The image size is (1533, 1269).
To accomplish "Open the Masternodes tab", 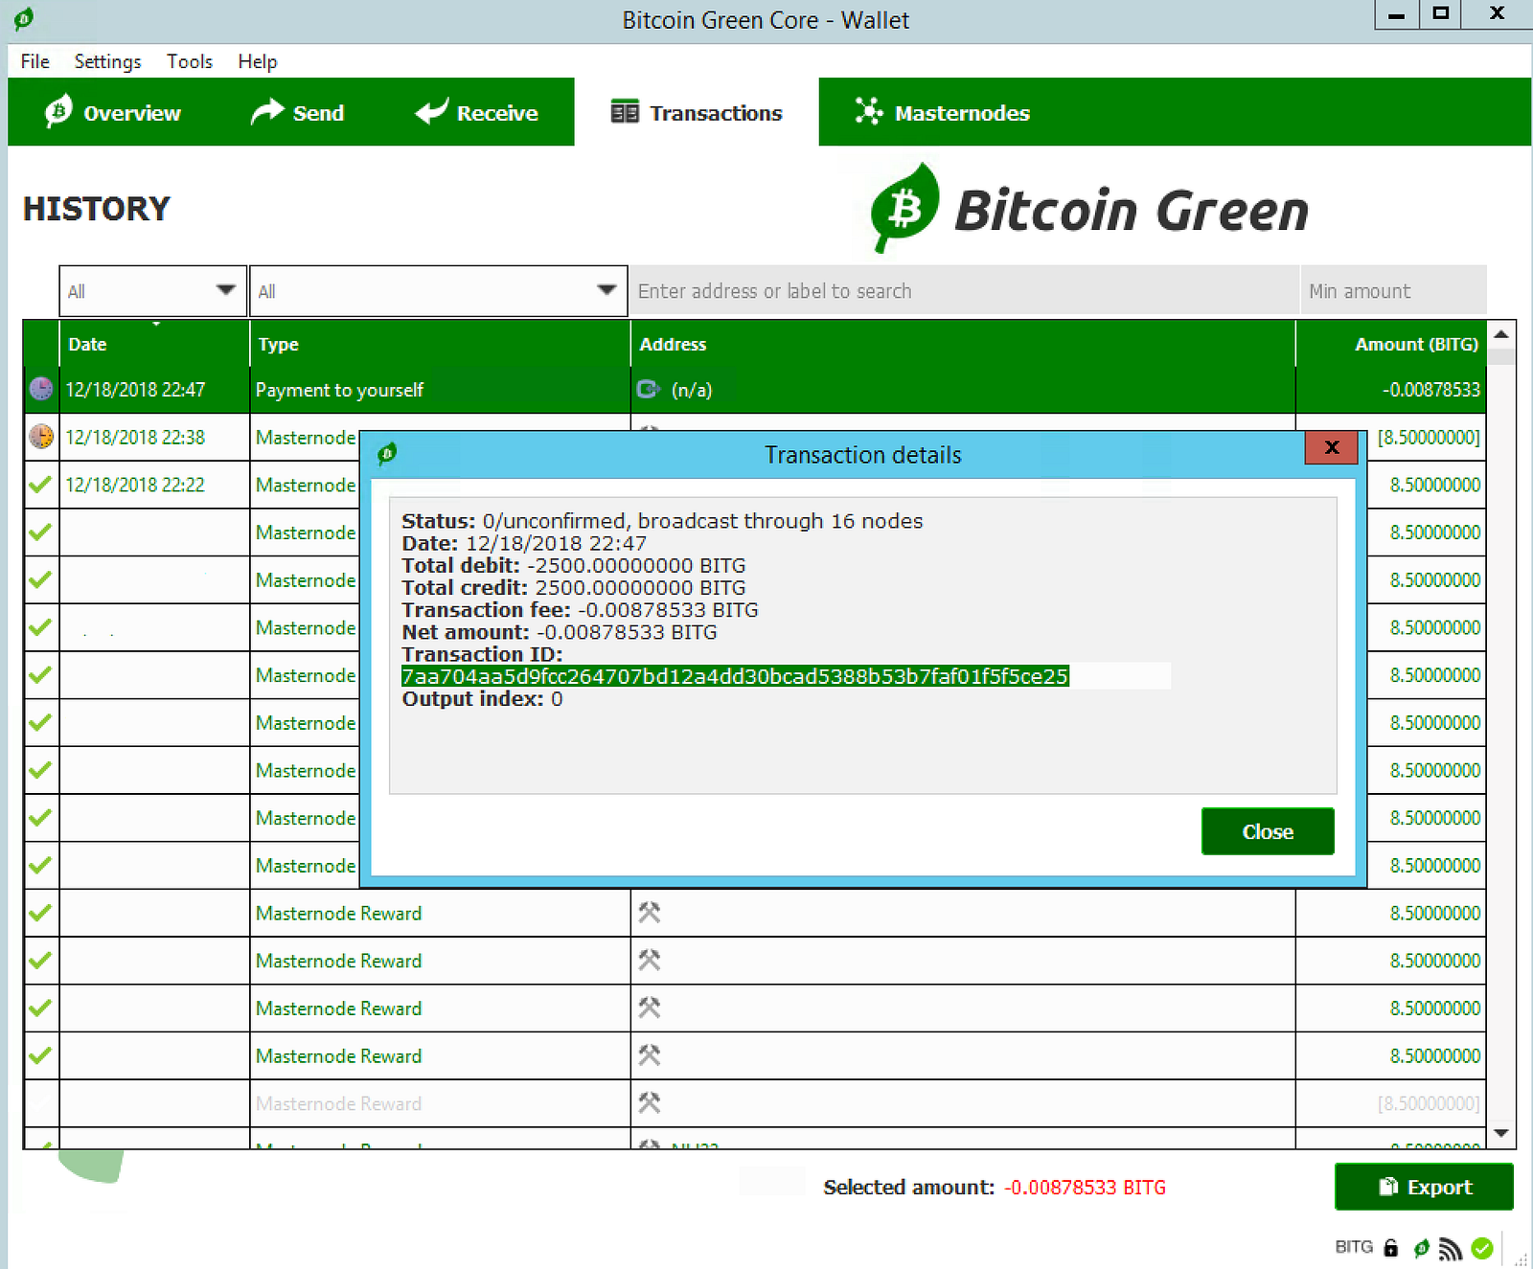I will (943, 112).
